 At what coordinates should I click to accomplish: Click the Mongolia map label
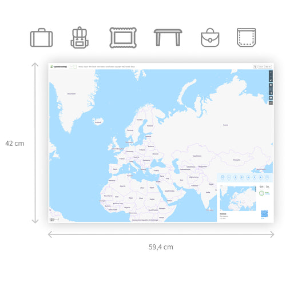click(x=237, y=160)
